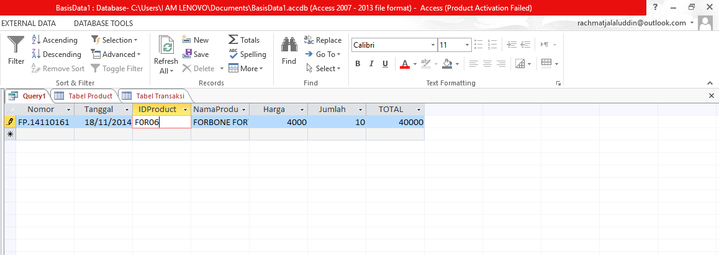Screen dimensions: 719x255
Task: Close the Query1 document with X
Action: [x=711, y=95]
